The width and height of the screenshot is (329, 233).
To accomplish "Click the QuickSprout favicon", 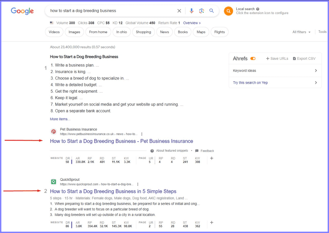I will click(54, 182).
